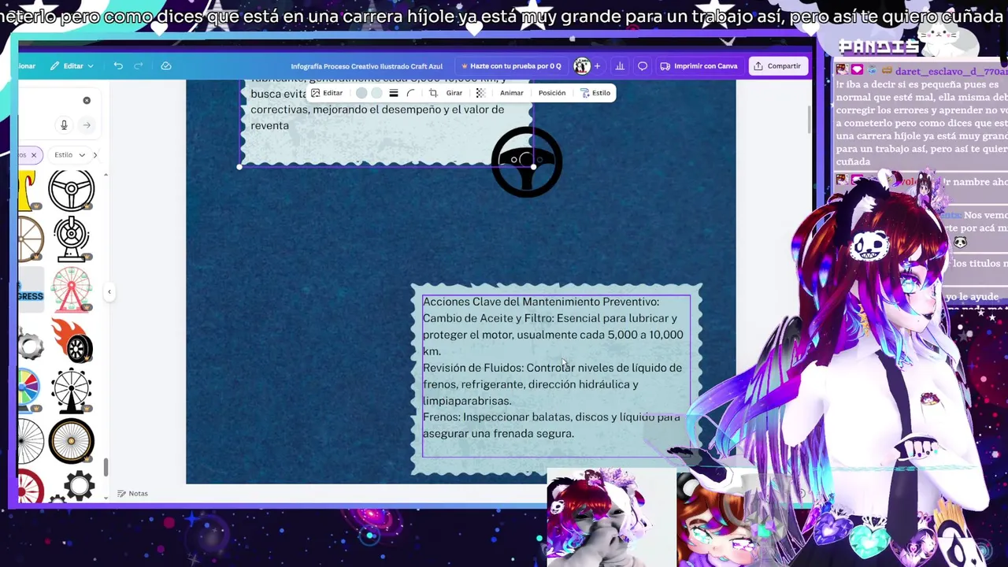Open the corner rounding icon
Image resolution: width=1008 pixels, height=567 pixels.
coord(410,93)
